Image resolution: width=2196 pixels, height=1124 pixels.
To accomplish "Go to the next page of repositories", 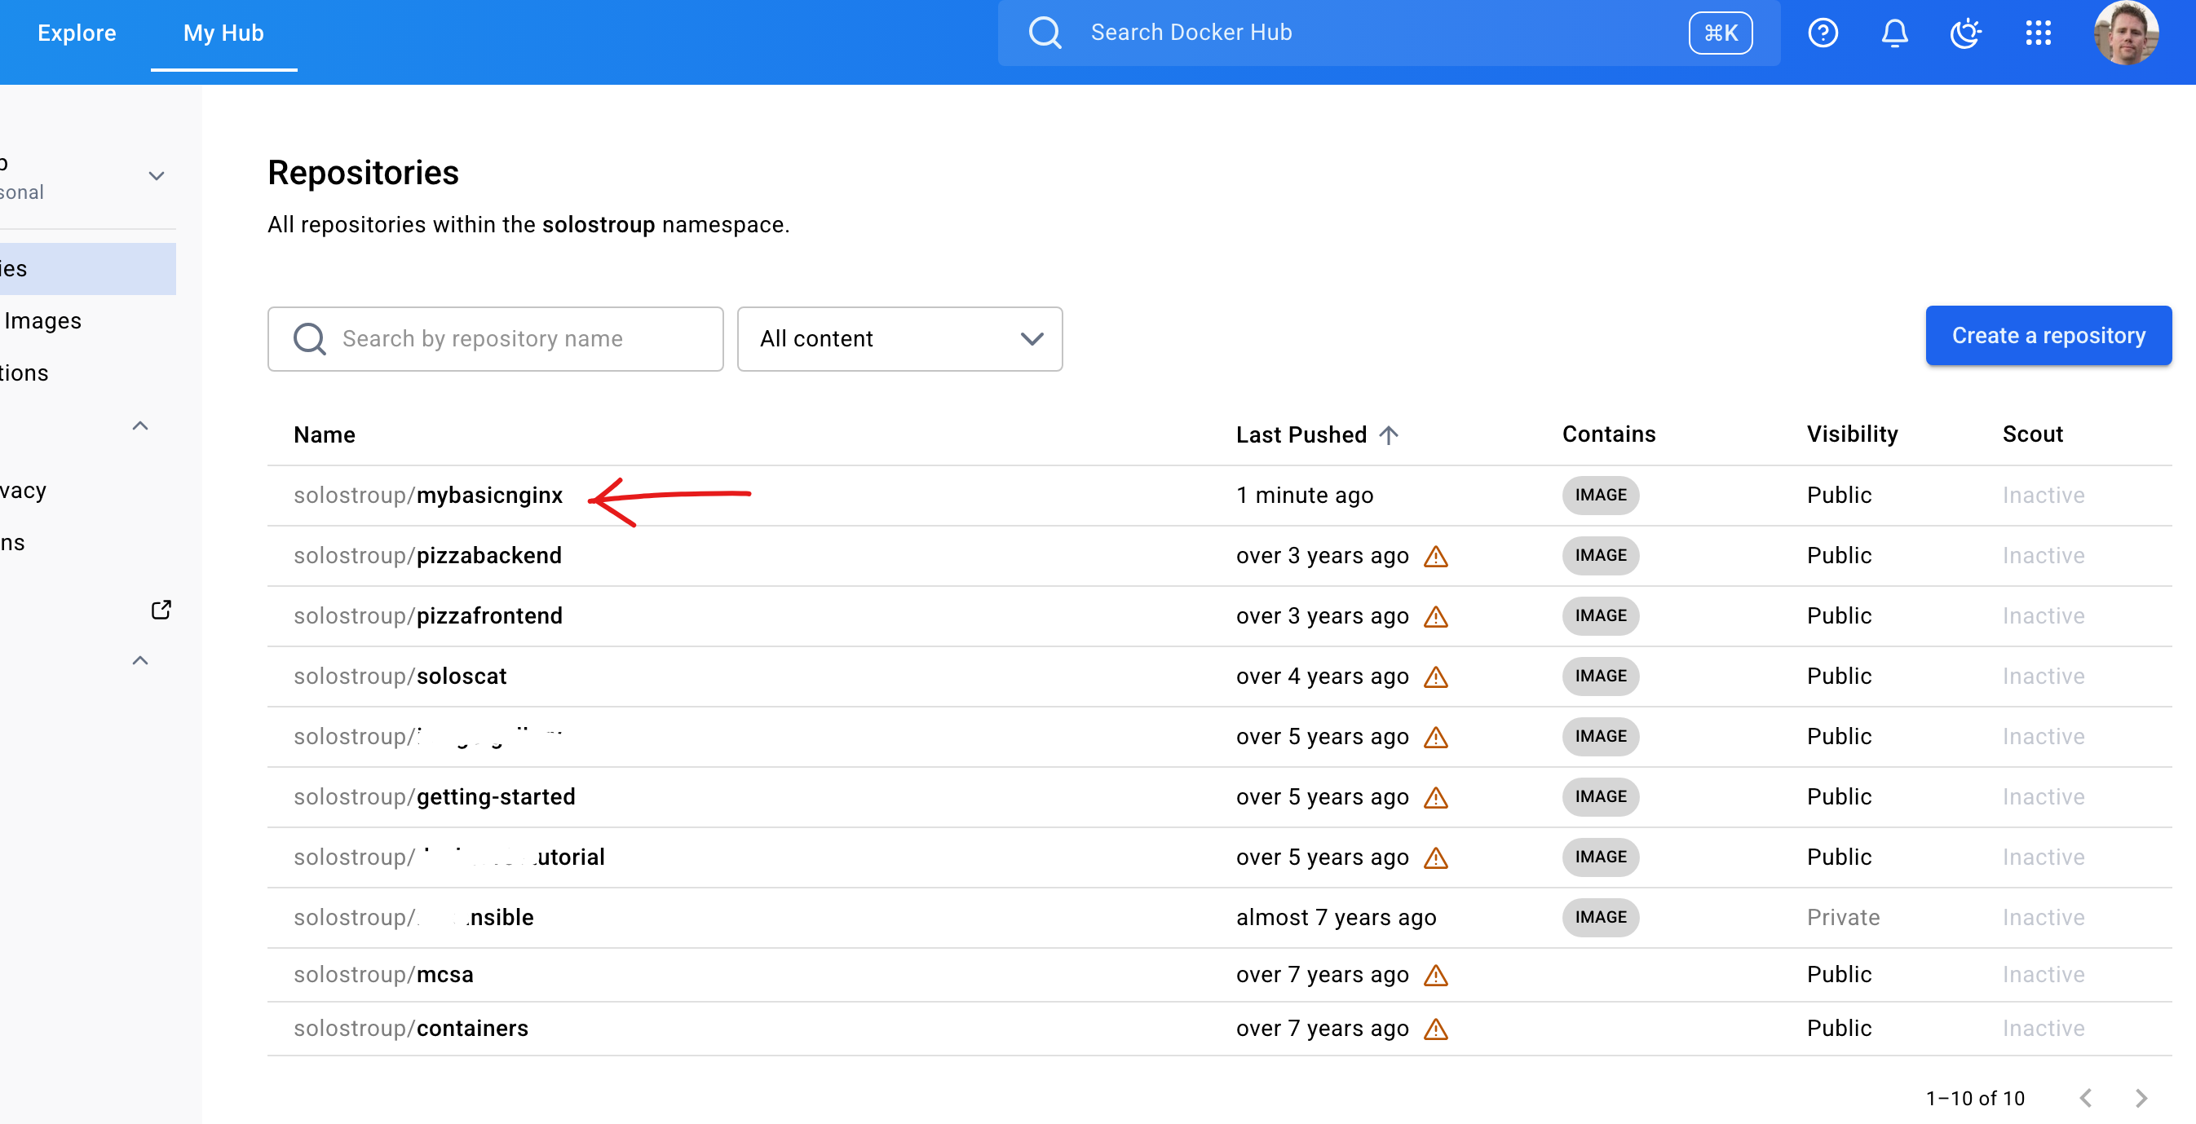I will (2141, 1098).
